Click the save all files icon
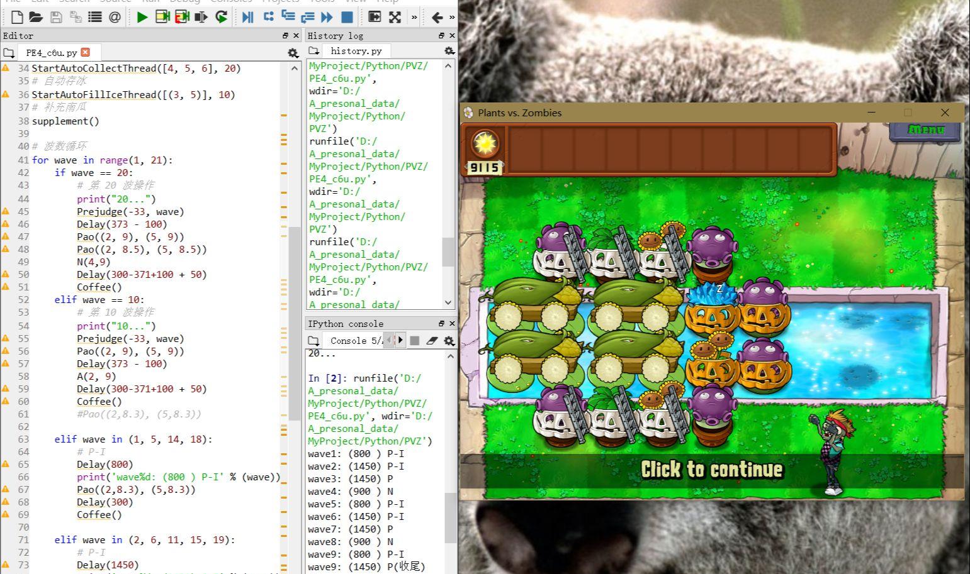 coord(75,17)
